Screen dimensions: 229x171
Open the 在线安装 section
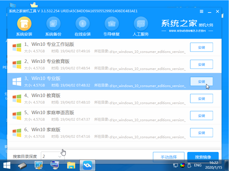(x=83, y=26)
